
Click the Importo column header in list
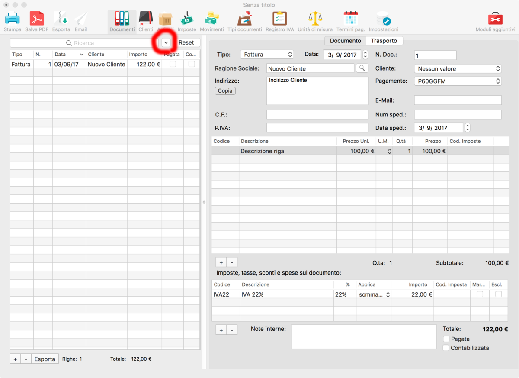click(144, 55)
